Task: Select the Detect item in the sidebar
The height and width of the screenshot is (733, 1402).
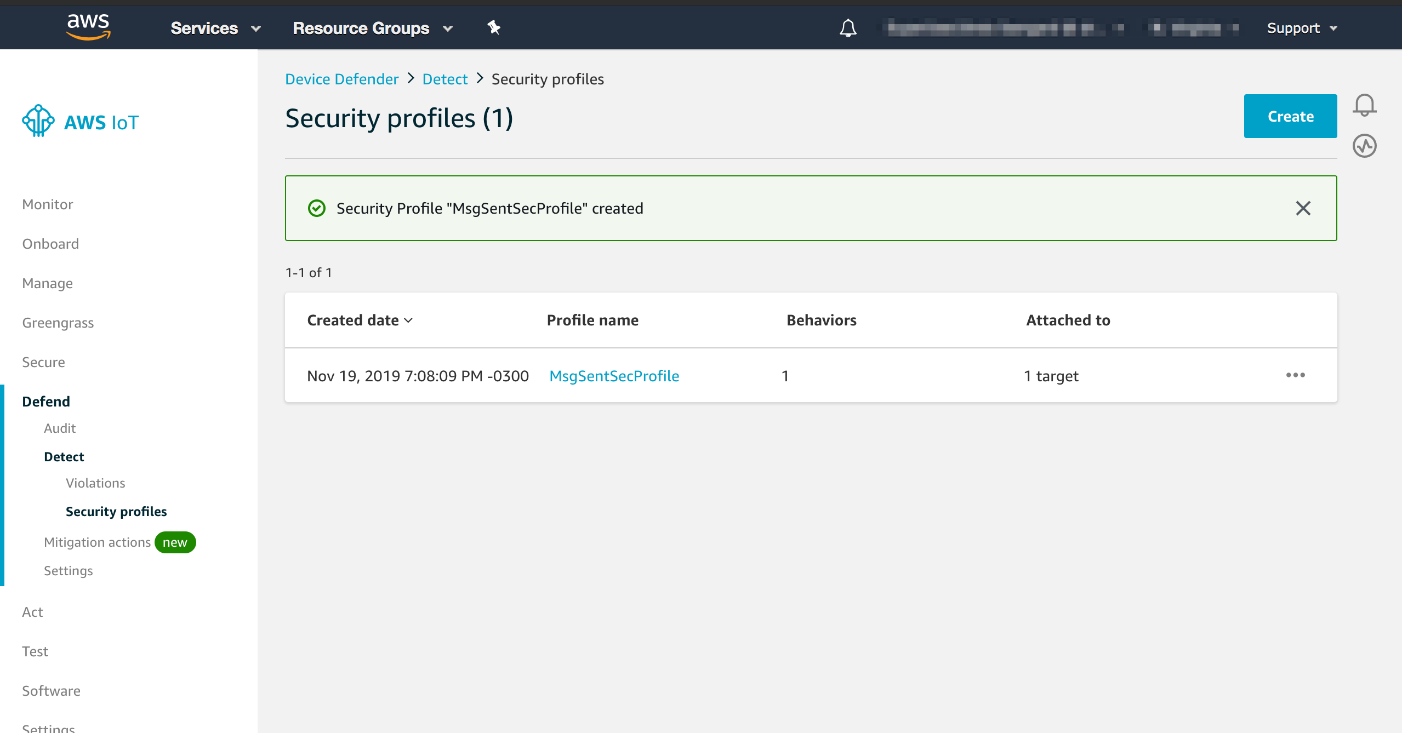Action: tap(64, 456)
